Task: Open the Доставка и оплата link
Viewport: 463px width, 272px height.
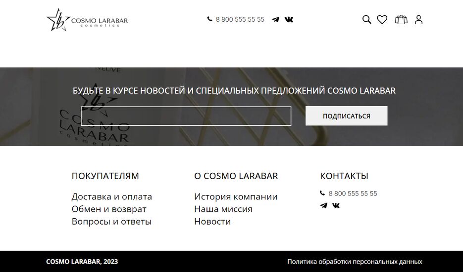Action: pyautogui.click(x=111, y=196)
